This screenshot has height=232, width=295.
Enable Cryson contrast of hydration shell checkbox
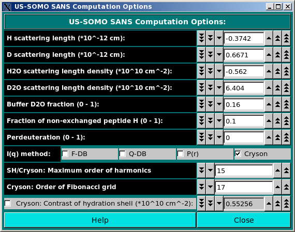click(x=8, y=204)
